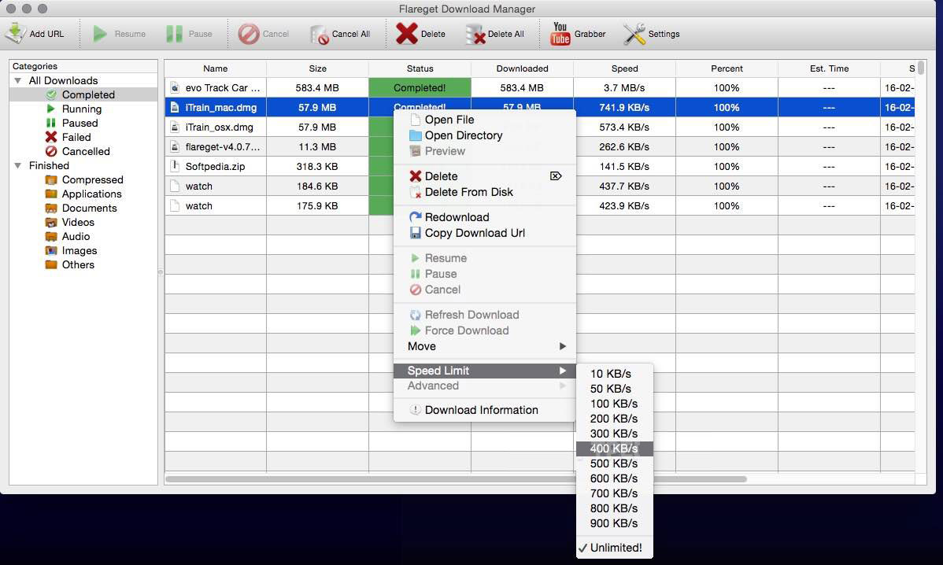Click the Cancelled category icon
Image resolution: width=943 pixels, height=565 pixels.
(51, 151)
